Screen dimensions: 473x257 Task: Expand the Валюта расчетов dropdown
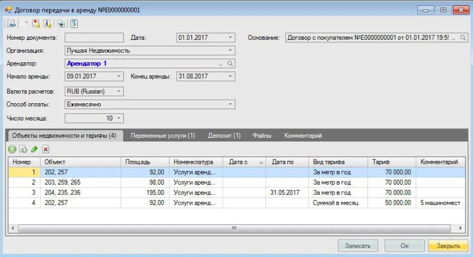click(x=119, y=91)
